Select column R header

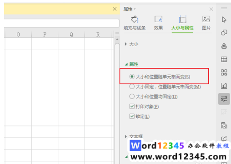98,34
